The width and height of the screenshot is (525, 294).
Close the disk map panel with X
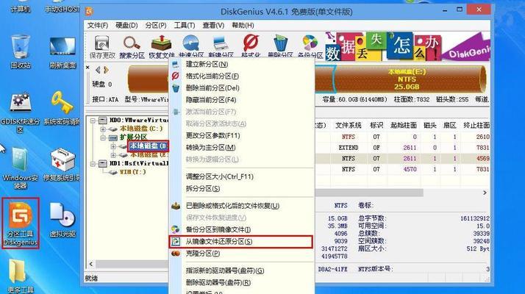[87, 68]
